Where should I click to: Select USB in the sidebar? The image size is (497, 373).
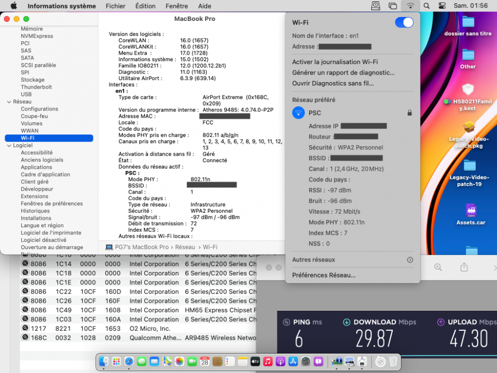[26, 94]
